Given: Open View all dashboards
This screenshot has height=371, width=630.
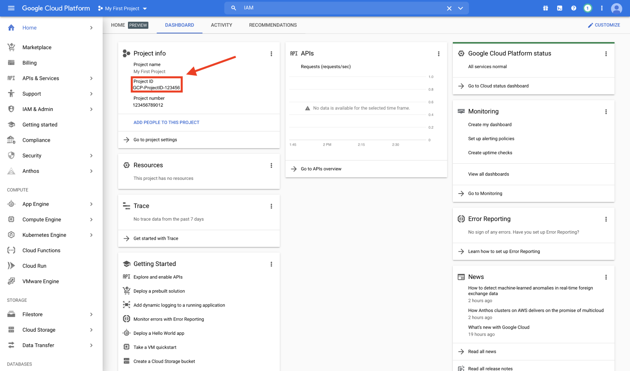Looking at the screenshot, I should click(489, 174).
